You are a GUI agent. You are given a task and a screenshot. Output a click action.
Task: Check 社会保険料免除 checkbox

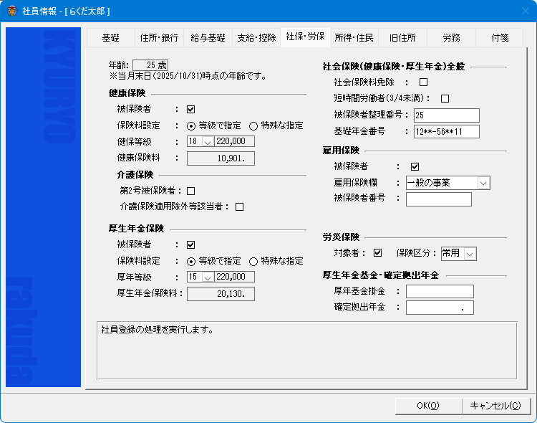point(423,82)
